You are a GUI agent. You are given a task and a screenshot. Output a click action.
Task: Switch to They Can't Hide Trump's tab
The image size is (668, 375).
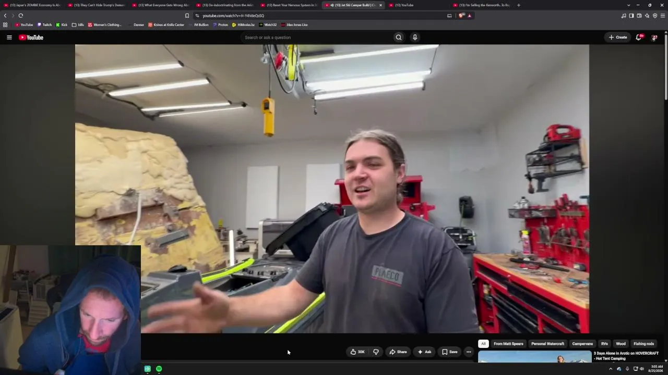[x=97, y=5]
